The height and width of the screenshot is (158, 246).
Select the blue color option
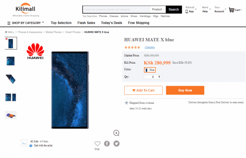150,70
